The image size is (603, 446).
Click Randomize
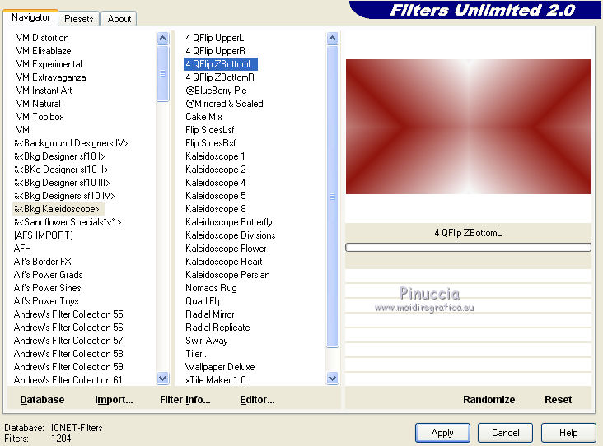pyautogui.click(x=488, y=400)
